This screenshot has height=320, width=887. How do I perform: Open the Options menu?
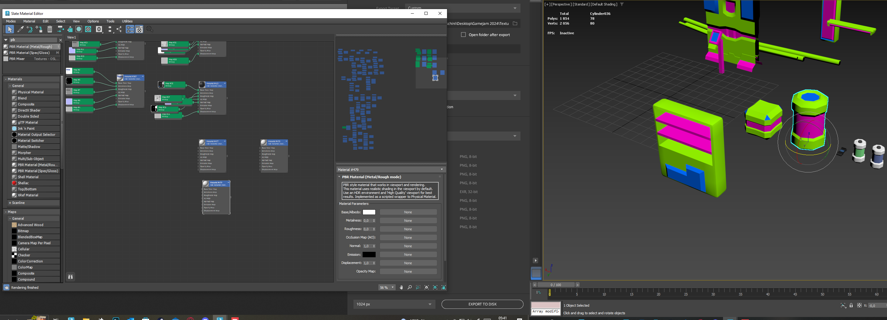pos(93,21)
